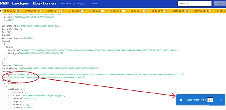
Task: Close the 78495673 ledger tab
Action: click(43, 11)
